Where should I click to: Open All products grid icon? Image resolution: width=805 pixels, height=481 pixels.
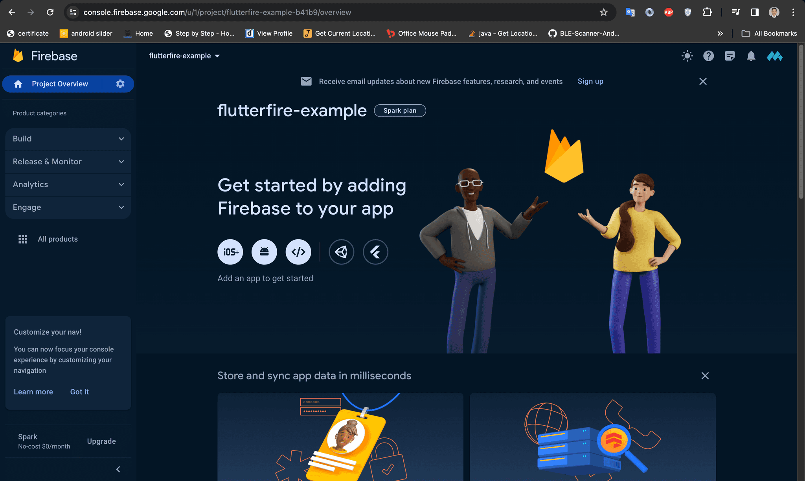[x=23, y=239]
